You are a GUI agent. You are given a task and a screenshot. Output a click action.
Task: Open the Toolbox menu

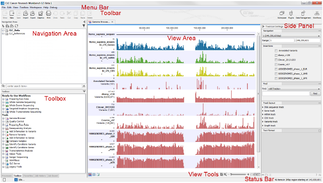click(x=24, y=7)
